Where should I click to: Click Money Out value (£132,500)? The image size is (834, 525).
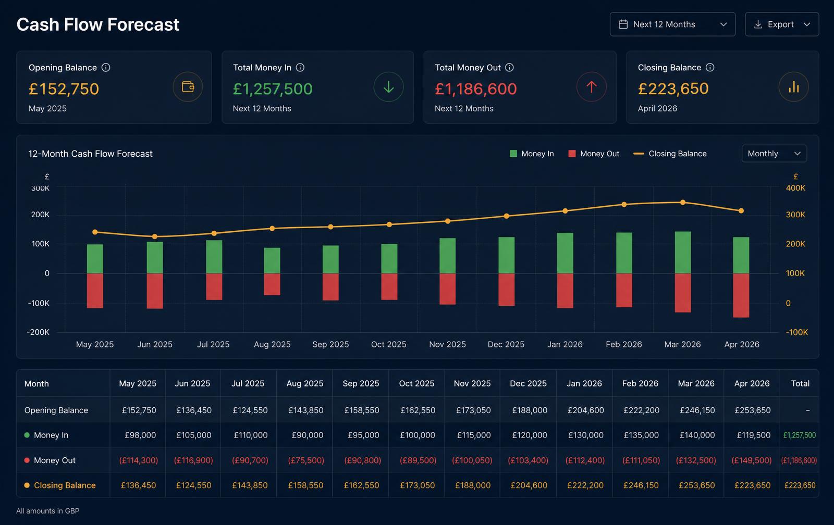pyautogui.click(x=696, y=460)
